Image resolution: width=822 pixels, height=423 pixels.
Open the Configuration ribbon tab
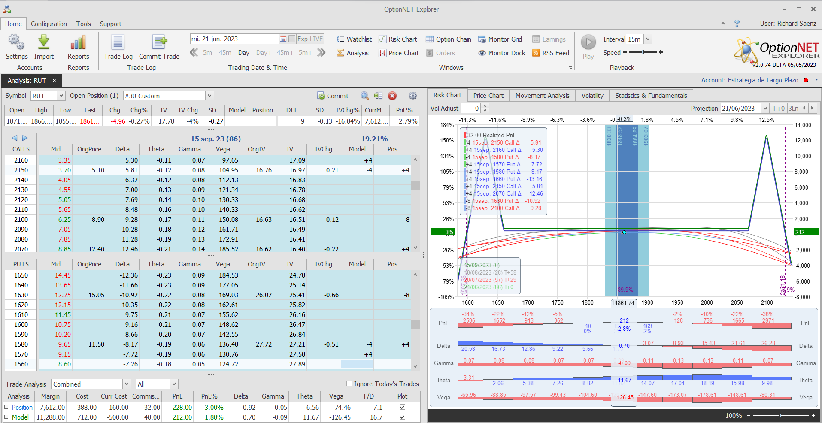tap(49, 24)
